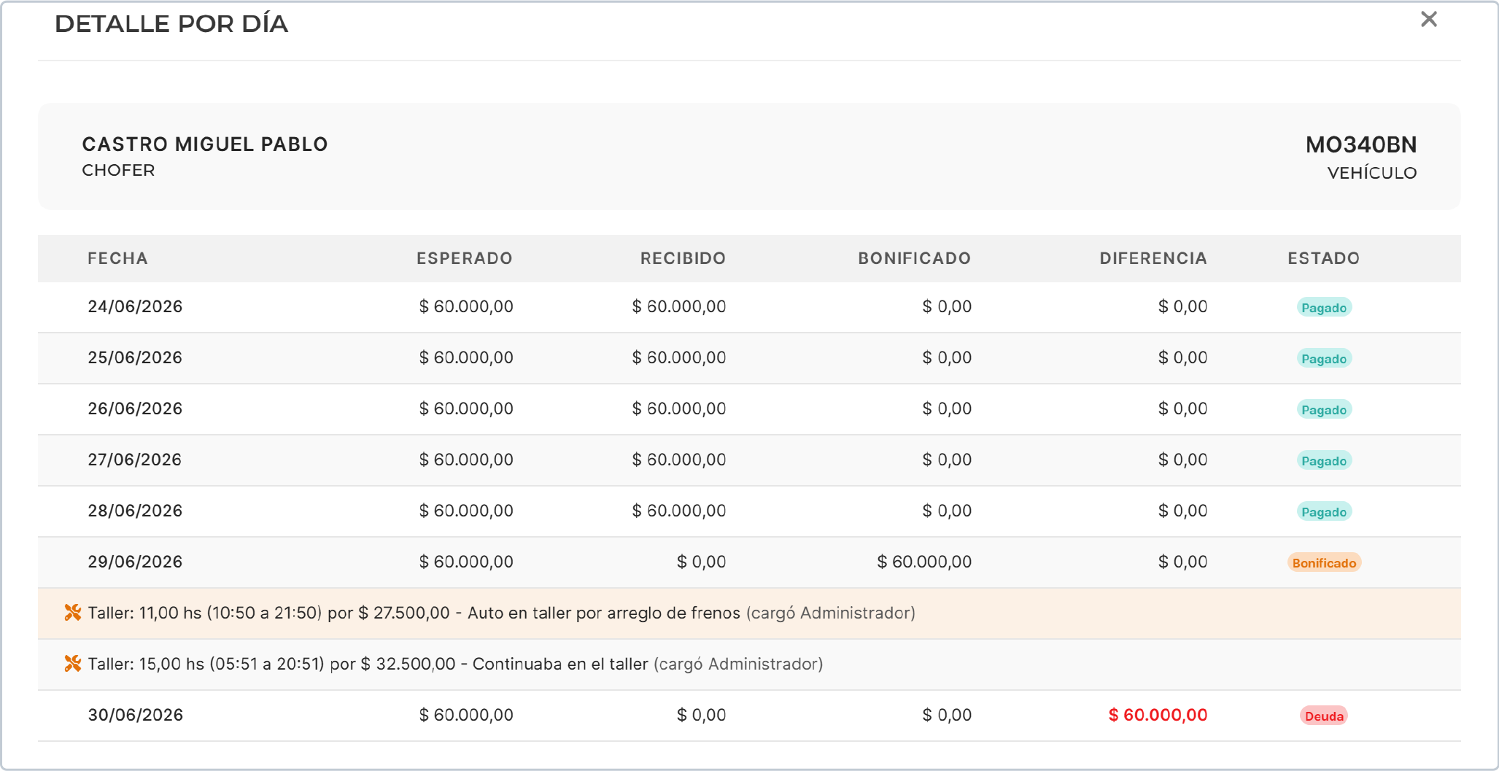Click recibido $ 60.000,00 on 25/06/2026

(679, 357)
